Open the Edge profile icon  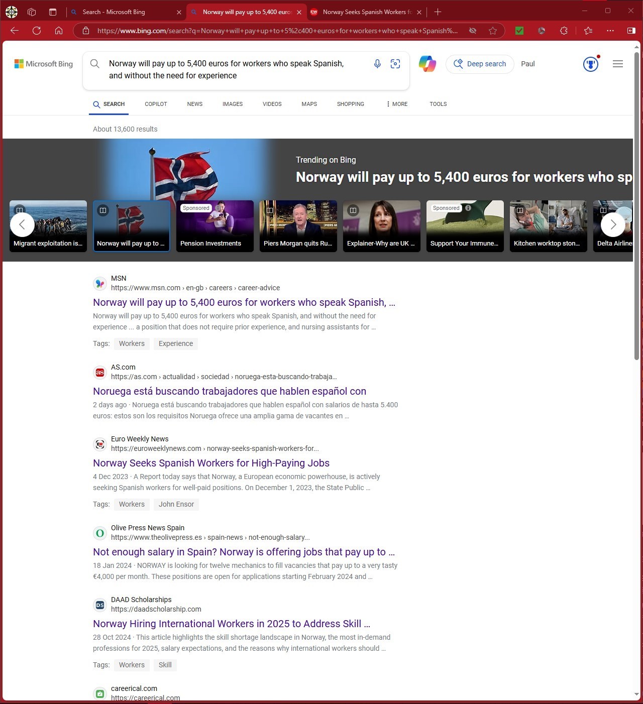pos(12,12)
